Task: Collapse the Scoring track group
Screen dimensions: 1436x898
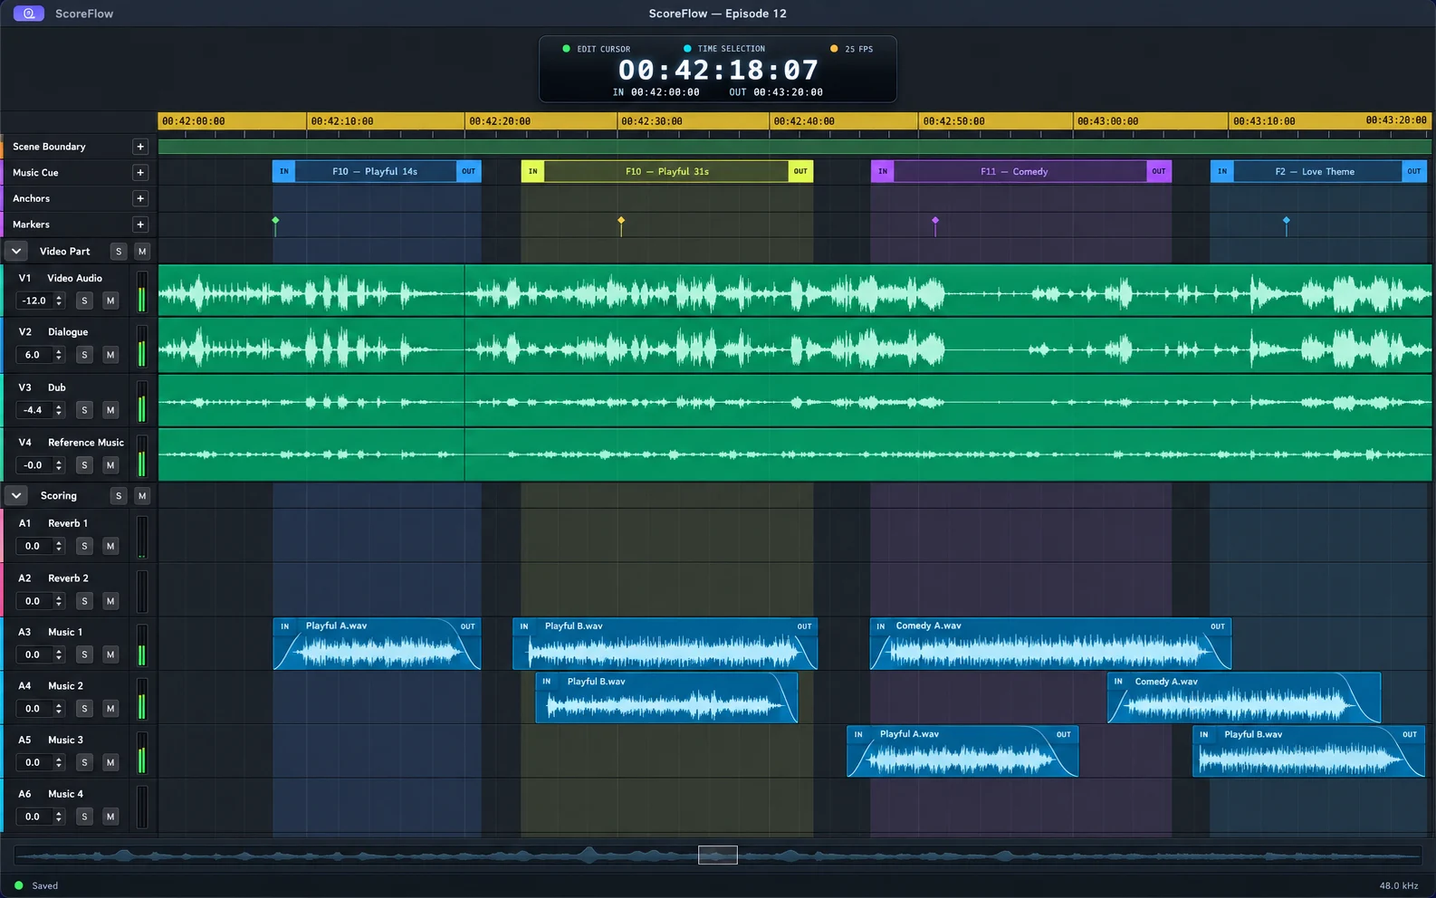Action: 16,495
